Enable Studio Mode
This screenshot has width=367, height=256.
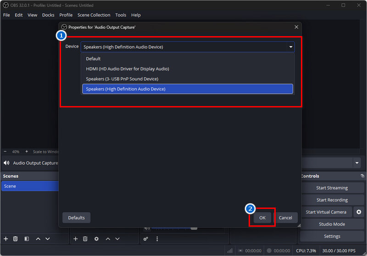[x=332, y=224]
